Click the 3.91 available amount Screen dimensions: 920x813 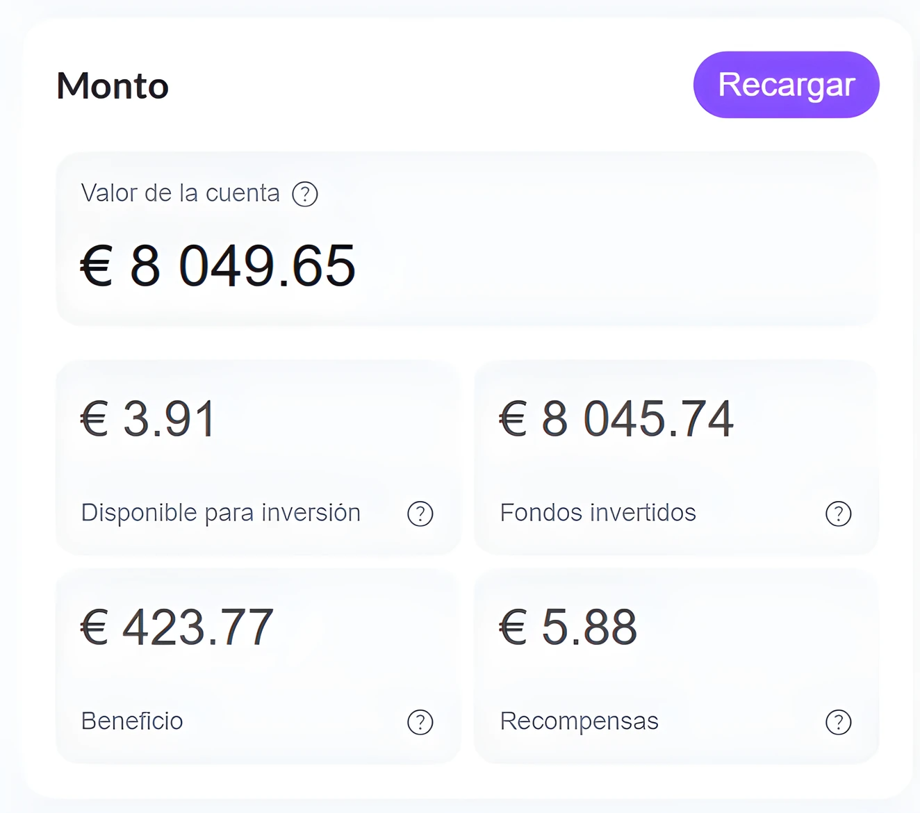pyautogui.click(x=169, y=419)
